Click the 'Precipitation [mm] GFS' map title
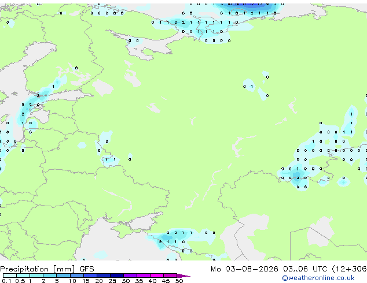The height and width of the screenshot is (283, 367). click(47, 269)
